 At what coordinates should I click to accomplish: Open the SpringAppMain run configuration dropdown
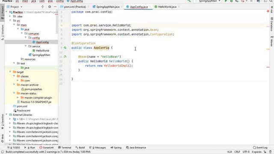tap(208, 1)
